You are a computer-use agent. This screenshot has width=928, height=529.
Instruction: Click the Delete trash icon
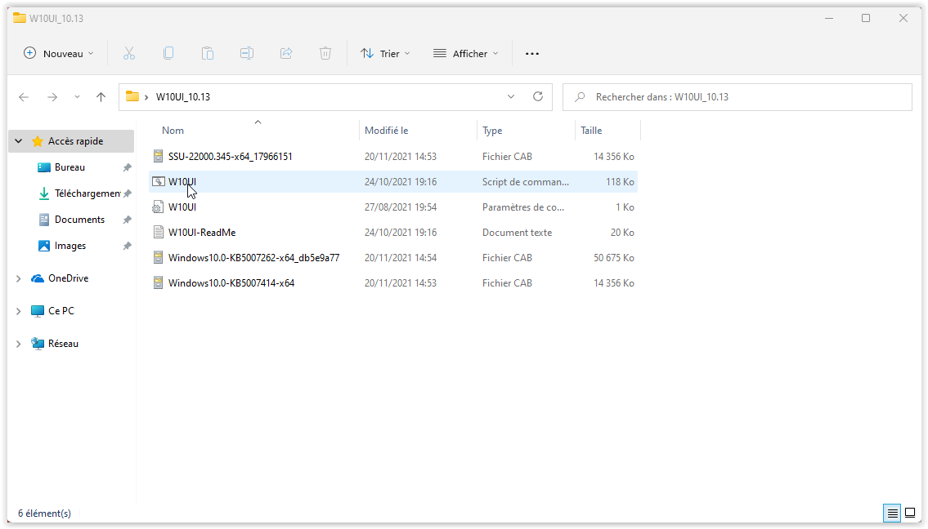(325, 53)
